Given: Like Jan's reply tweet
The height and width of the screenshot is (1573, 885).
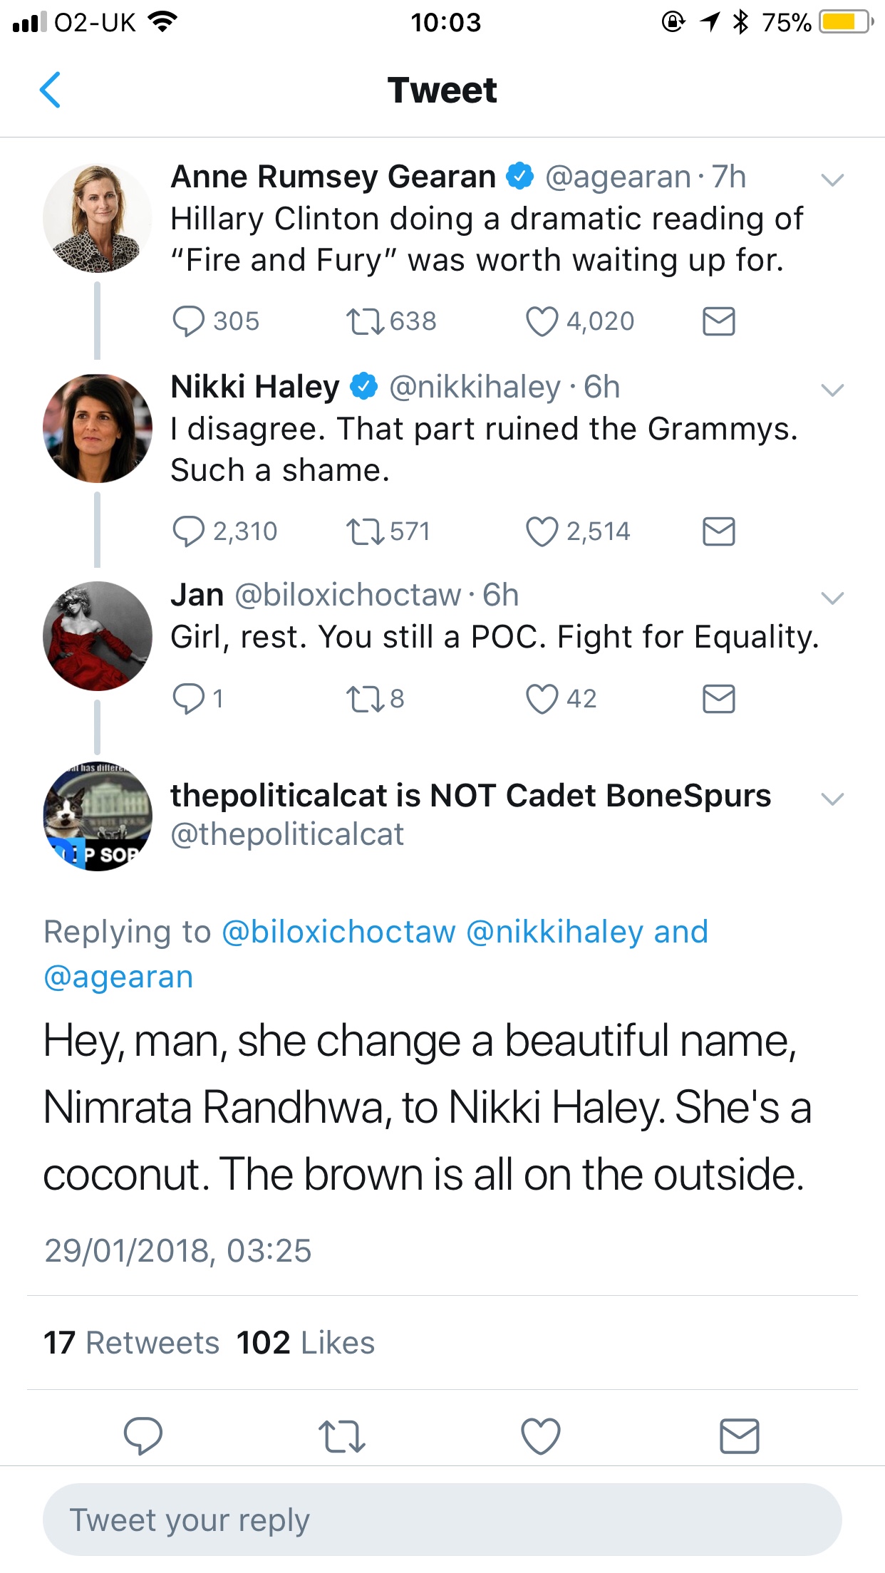Looking at the screenshot, I should [542, 699].
